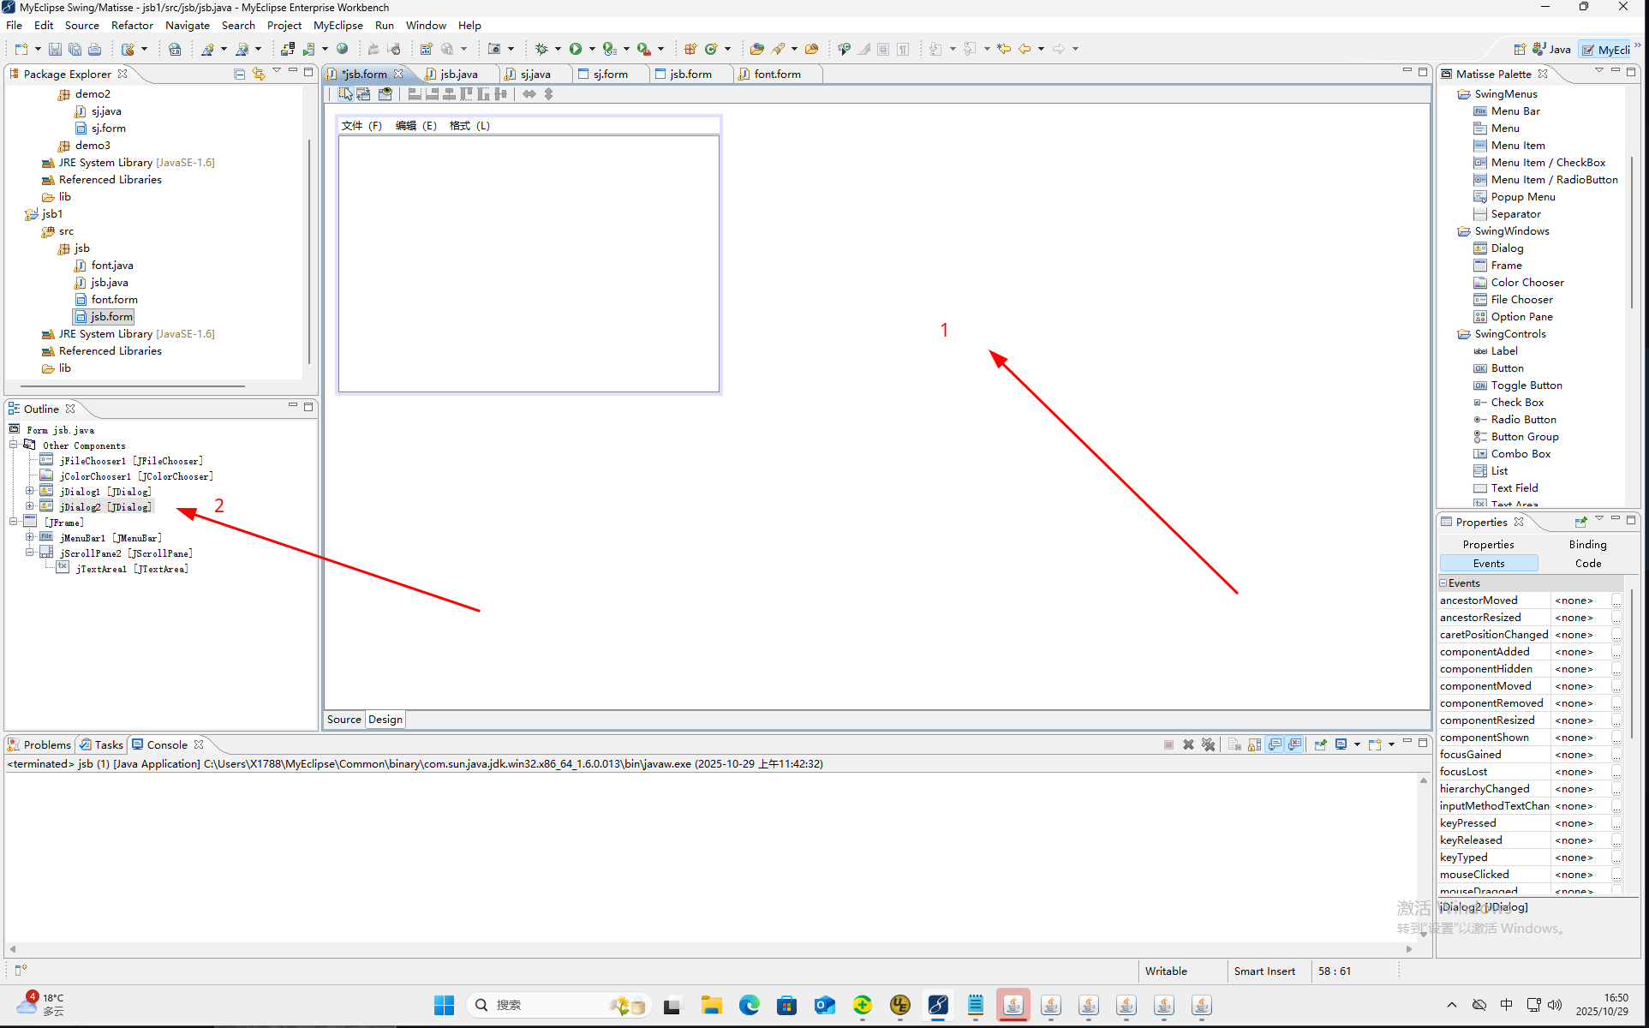The height and width of the screenshot is (1028, 1649).
Task: Toggle show console when standard output changes
Action: pos(1275,744)
